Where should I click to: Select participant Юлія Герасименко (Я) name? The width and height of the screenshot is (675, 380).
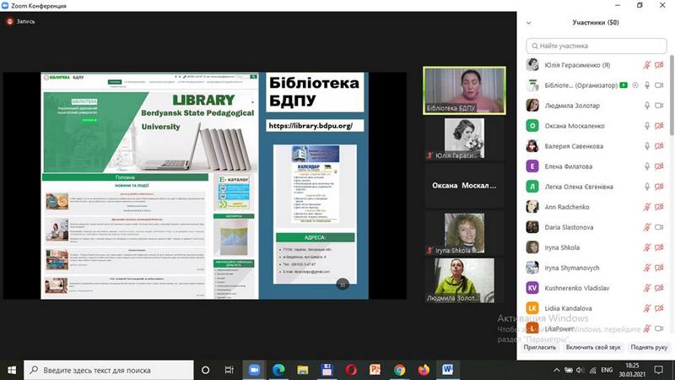pyautogui.click(x=577, y=65)
